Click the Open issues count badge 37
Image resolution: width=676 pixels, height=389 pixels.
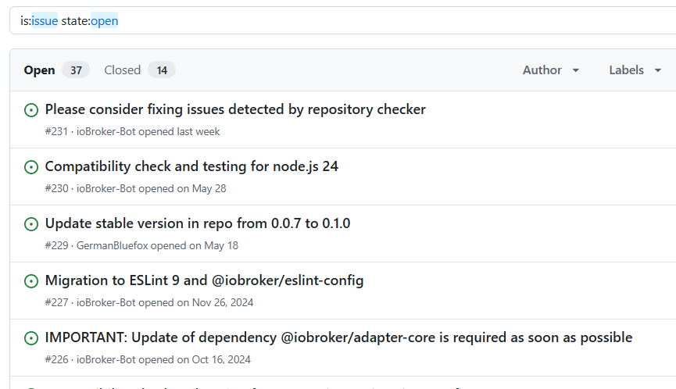[x=76, y=70]
